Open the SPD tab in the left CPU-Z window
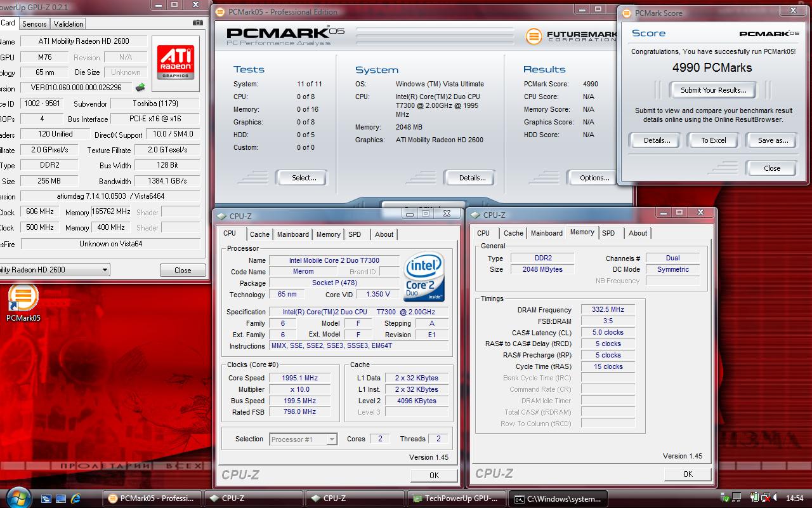The height and width of the screenshot is (508, 812). [355, 234]
